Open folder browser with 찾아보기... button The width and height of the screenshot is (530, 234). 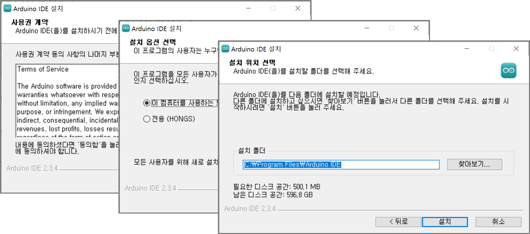pos(474,165)
